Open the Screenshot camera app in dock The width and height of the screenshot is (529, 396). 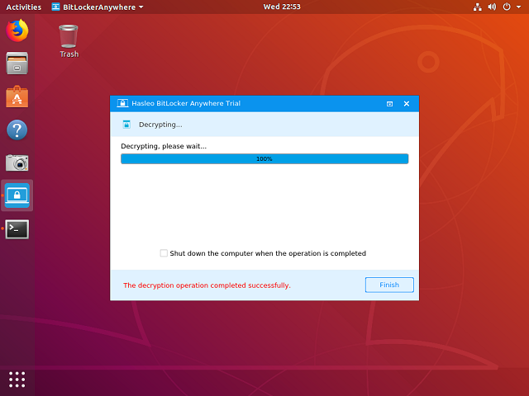pos(17,163)
